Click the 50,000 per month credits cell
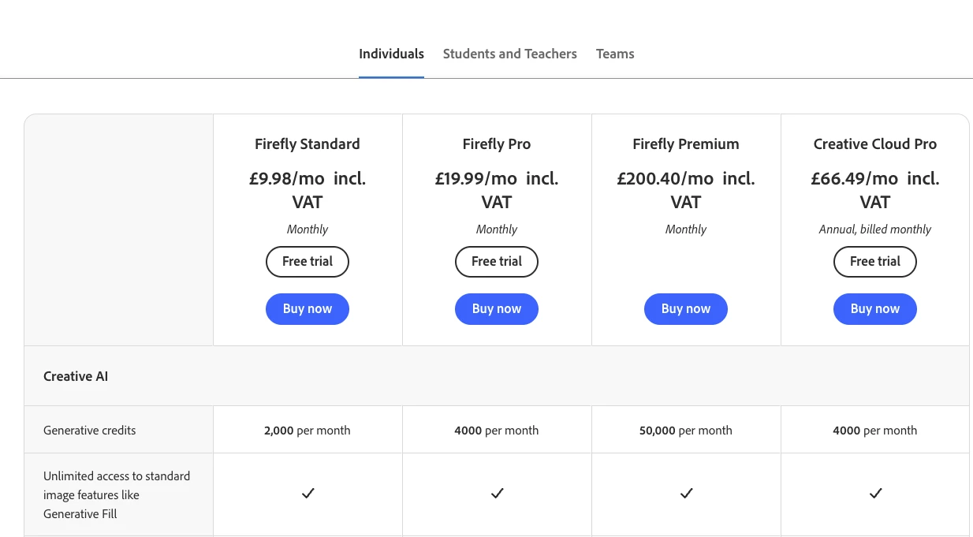This screenshot has width=973, height=537. pos(686,431)
